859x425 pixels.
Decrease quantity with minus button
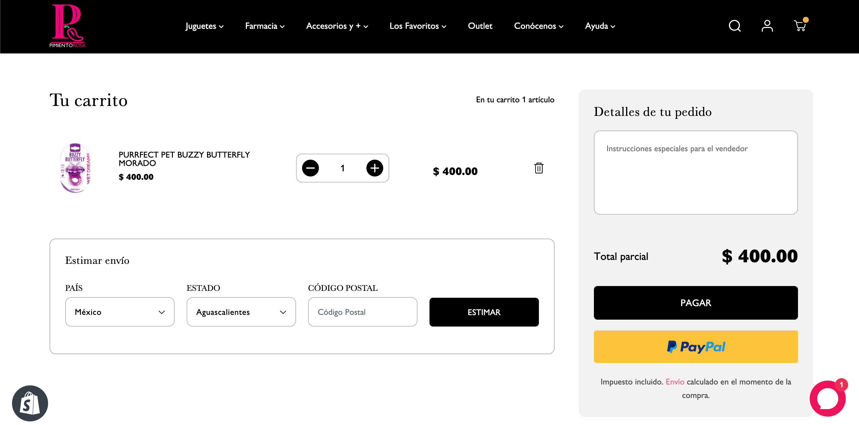[310, 168]
